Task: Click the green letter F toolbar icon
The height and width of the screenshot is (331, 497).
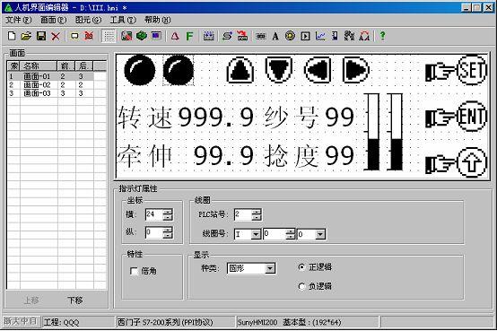Action: [x=189, y=36]
